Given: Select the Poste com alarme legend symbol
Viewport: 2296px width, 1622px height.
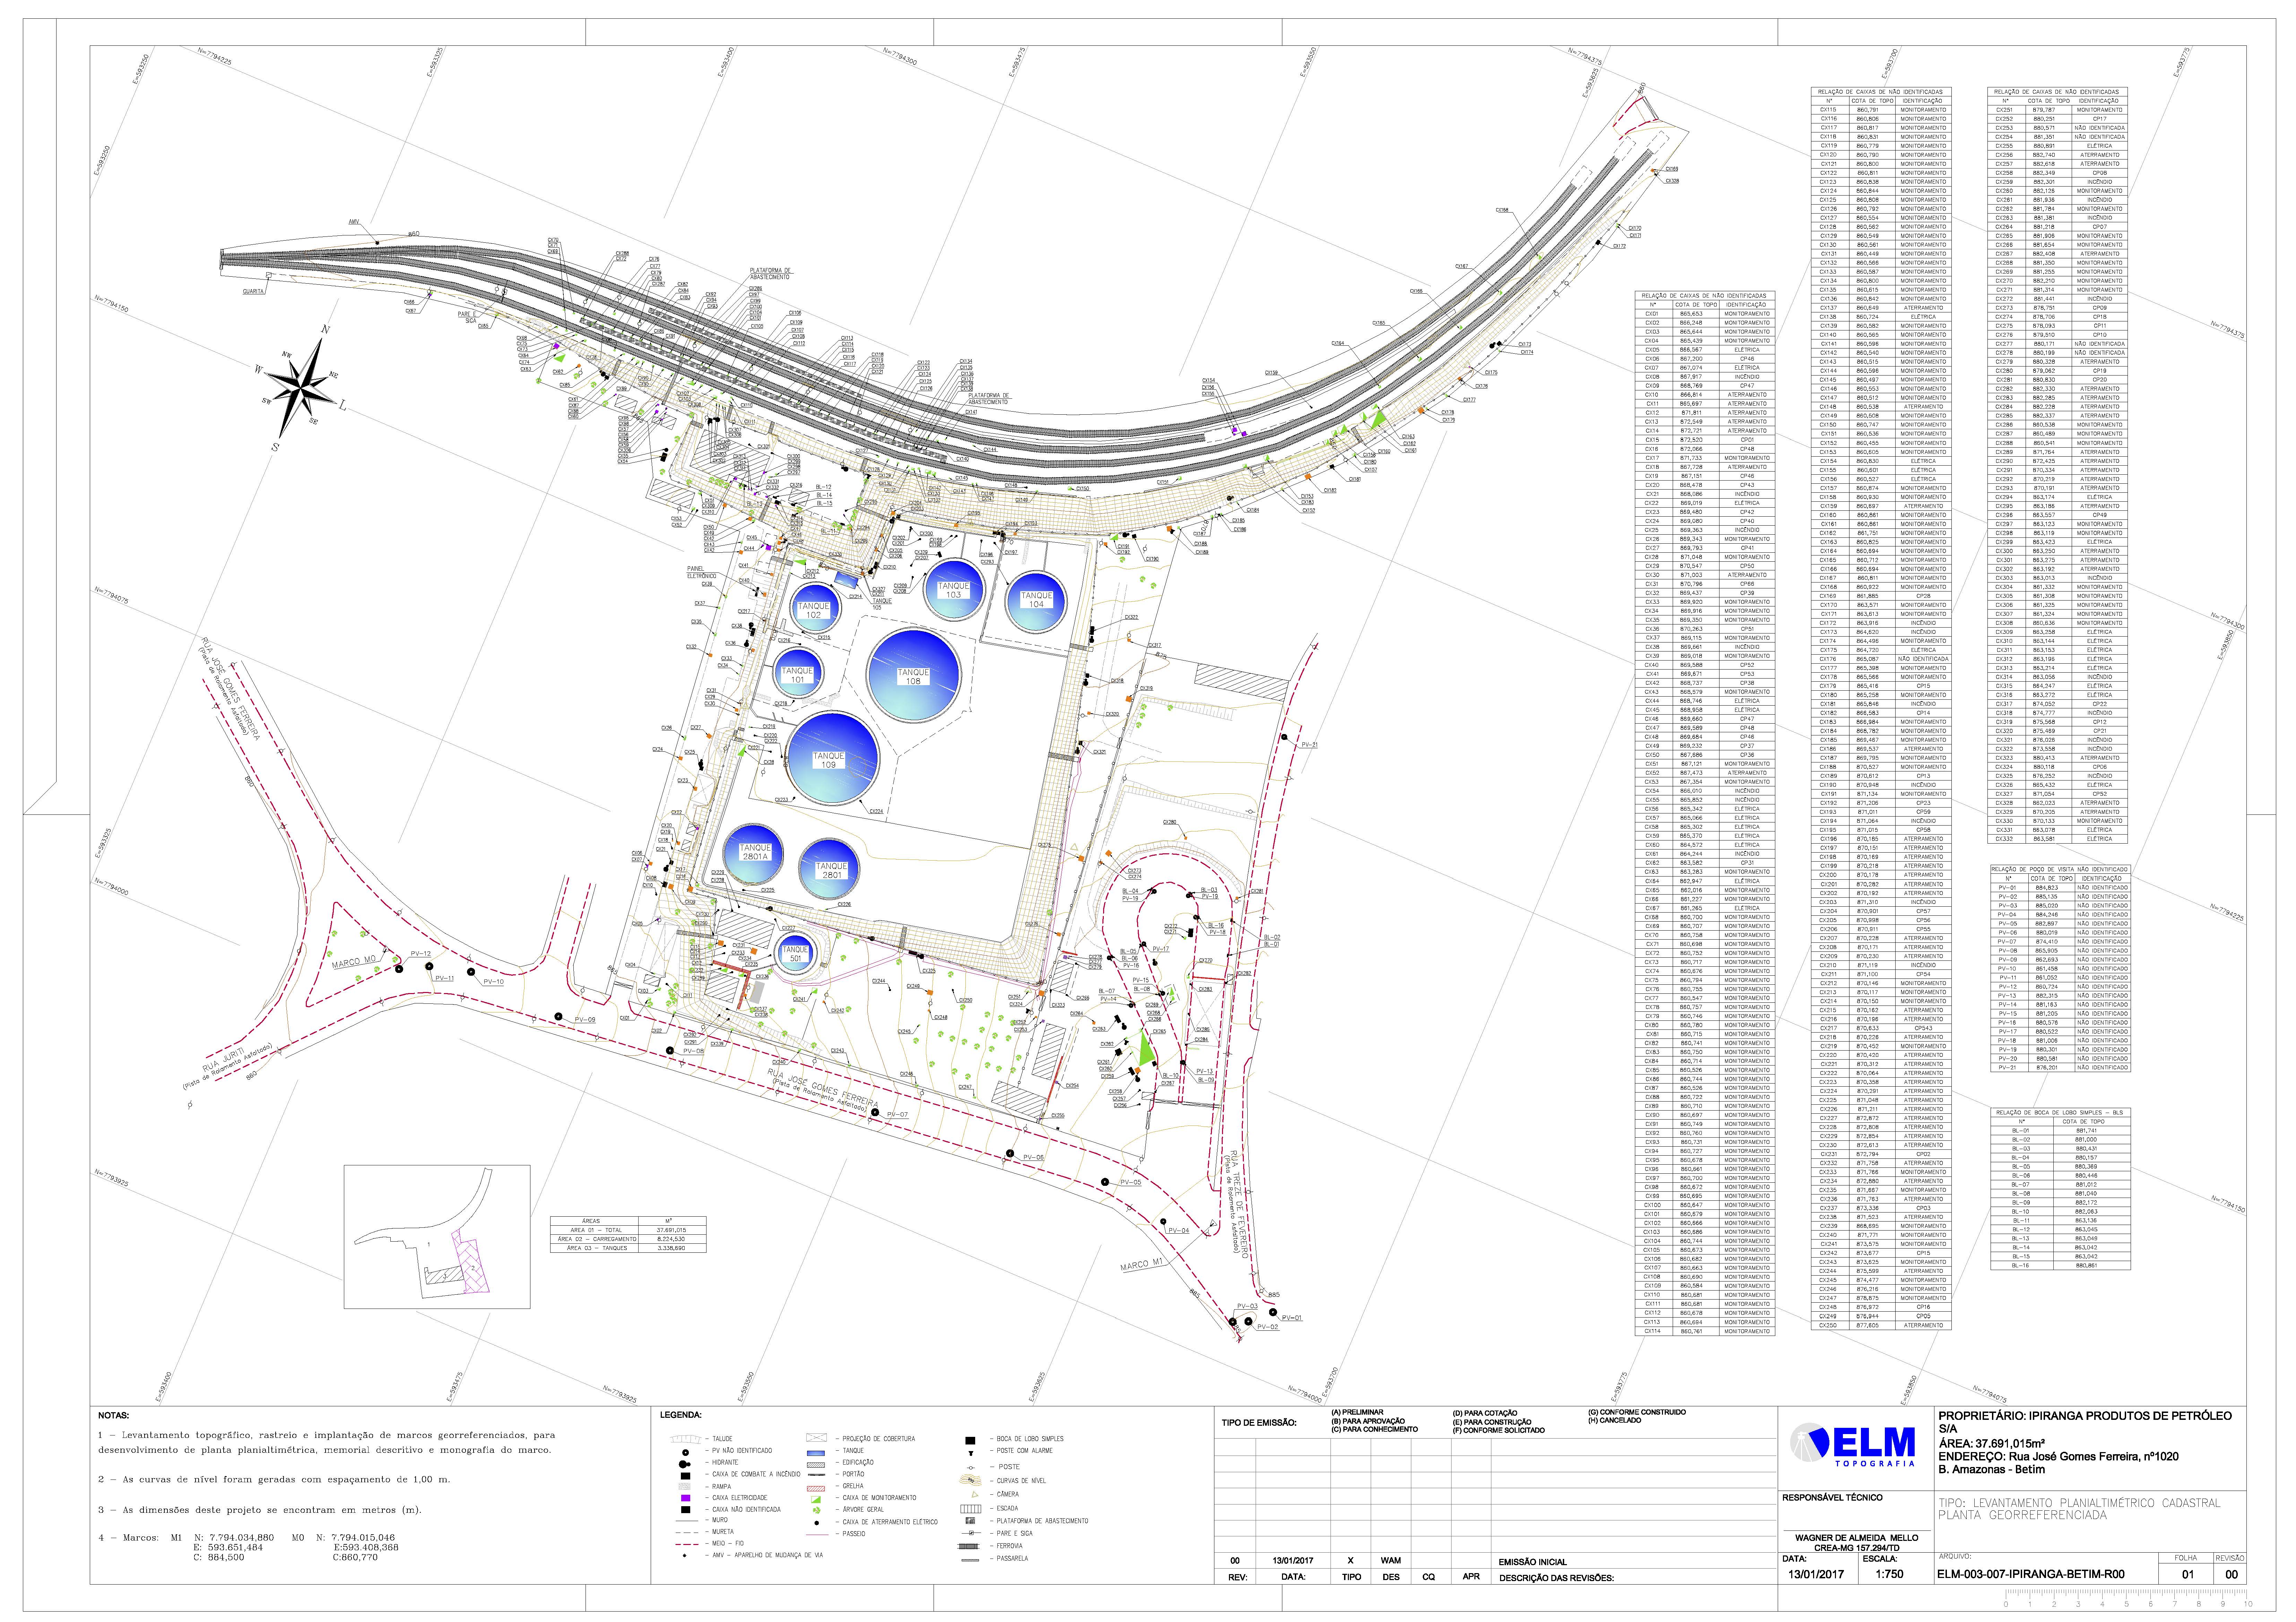Looking at the screenshot, I should pos(971,1453).
